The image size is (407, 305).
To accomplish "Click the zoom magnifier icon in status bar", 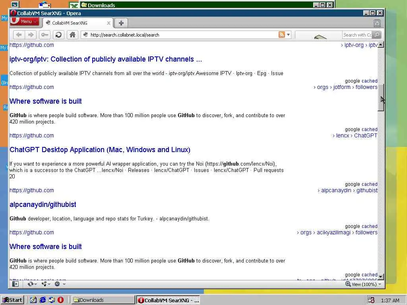I will pos(348,284).
